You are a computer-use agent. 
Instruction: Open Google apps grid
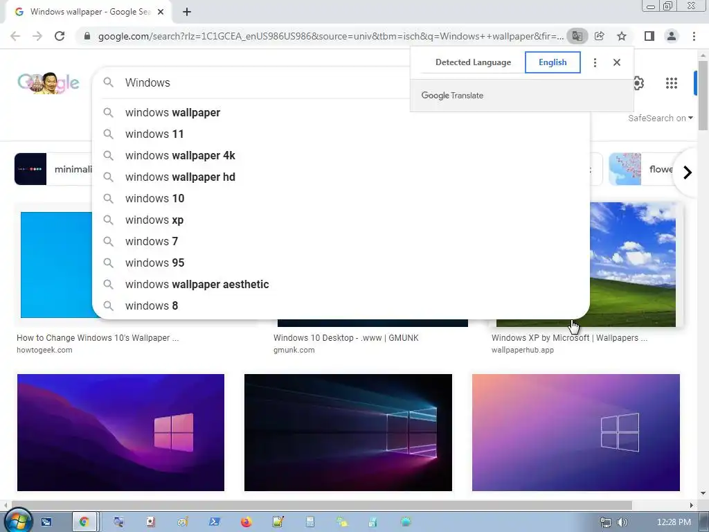click(672, 83)
